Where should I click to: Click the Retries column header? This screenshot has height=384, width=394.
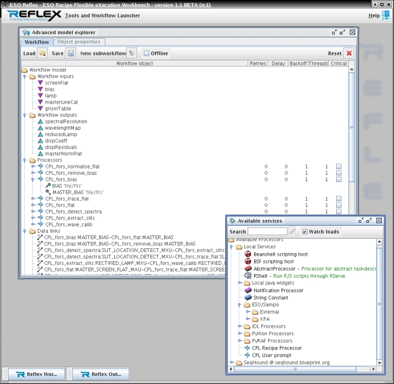258,63
